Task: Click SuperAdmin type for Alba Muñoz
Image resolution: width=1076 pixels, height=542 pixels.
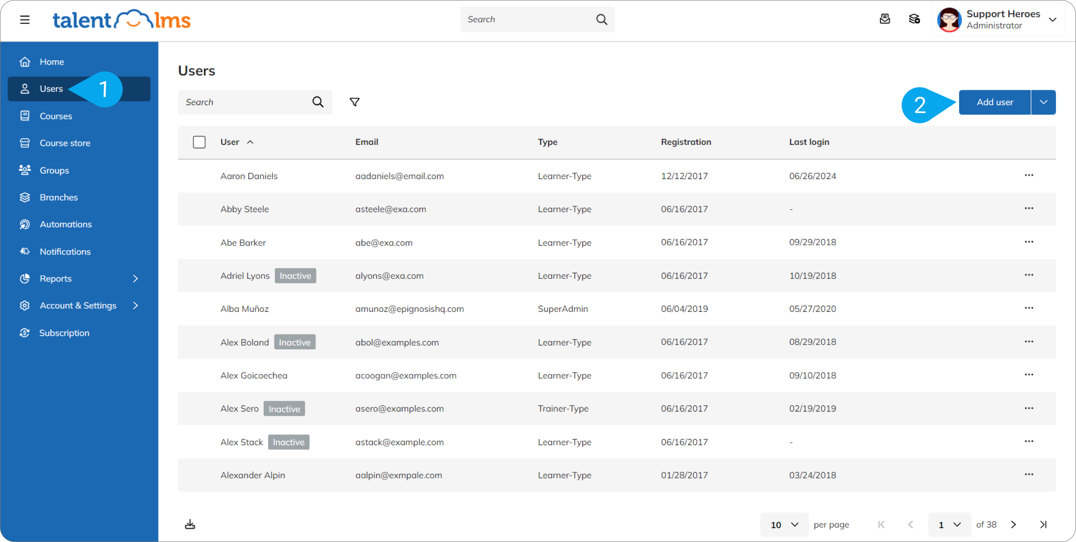Action: tap(563, 309)
